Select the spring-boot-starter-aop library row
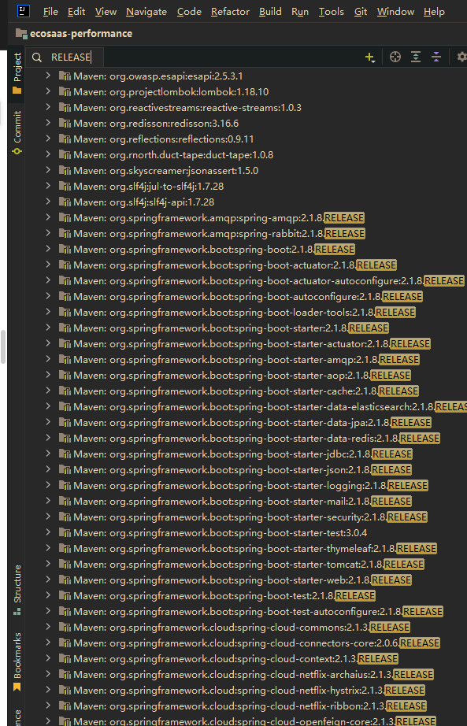This screenshot has width=467, height=726. tap(246, 375)
